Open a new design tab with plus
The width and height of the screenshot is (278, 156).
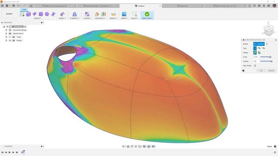tap(249, 6)
